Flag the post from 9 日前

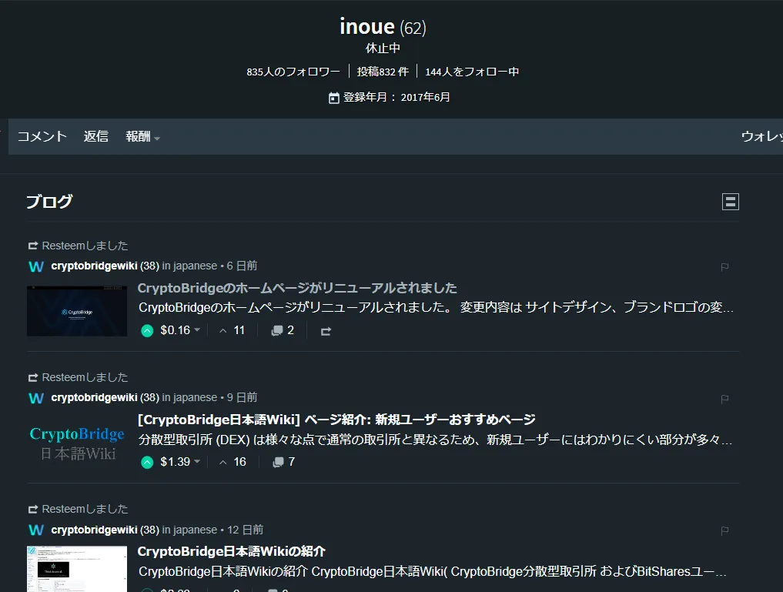[724, 399]
